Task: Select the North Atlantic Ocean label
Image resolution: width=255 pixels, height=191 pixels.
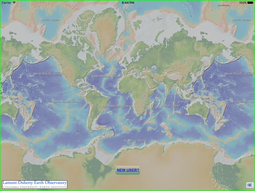Action: (x=106, y=76)
